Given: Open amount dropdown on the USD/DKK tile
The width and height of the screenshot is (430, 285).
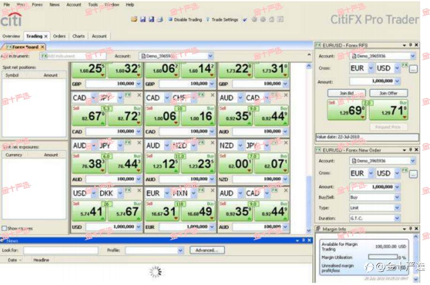Looking at the screenshot, I should (x=138, y=227).
